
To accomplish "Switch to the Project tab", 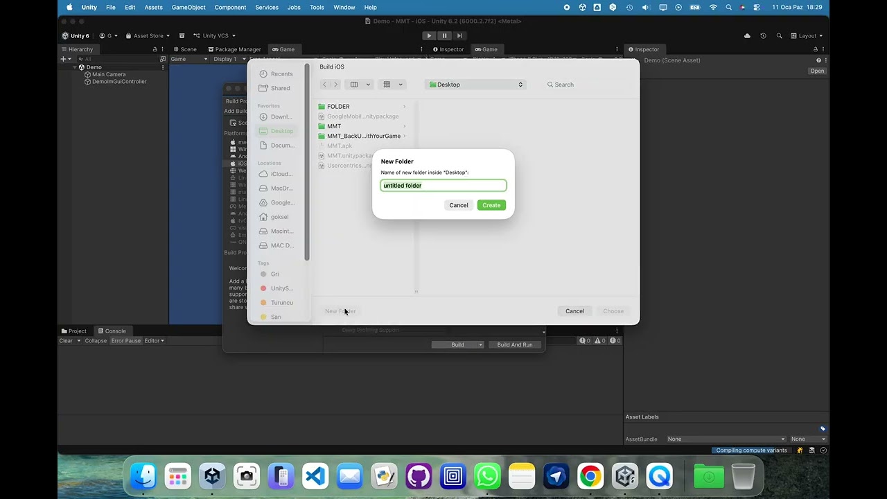I will (73, 331).
